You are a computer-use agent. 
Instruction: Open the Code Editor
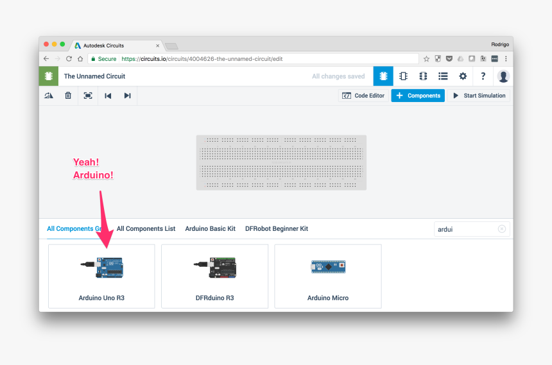(363, 96)
